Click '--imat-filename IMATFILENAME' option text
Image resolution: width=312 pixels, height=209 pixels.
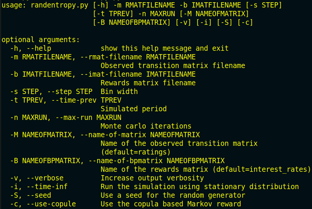138,74
